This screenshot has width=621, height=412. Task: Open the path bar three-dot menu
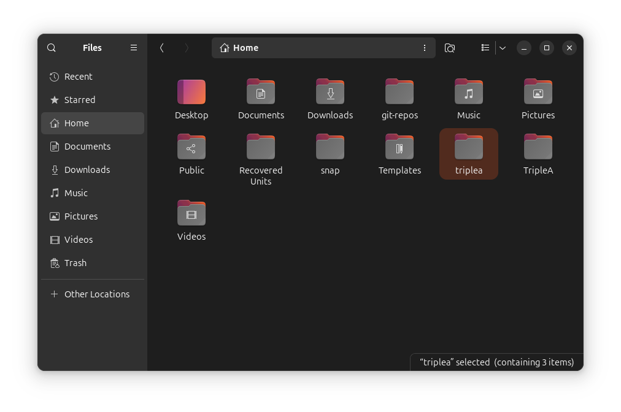(425, 48)
